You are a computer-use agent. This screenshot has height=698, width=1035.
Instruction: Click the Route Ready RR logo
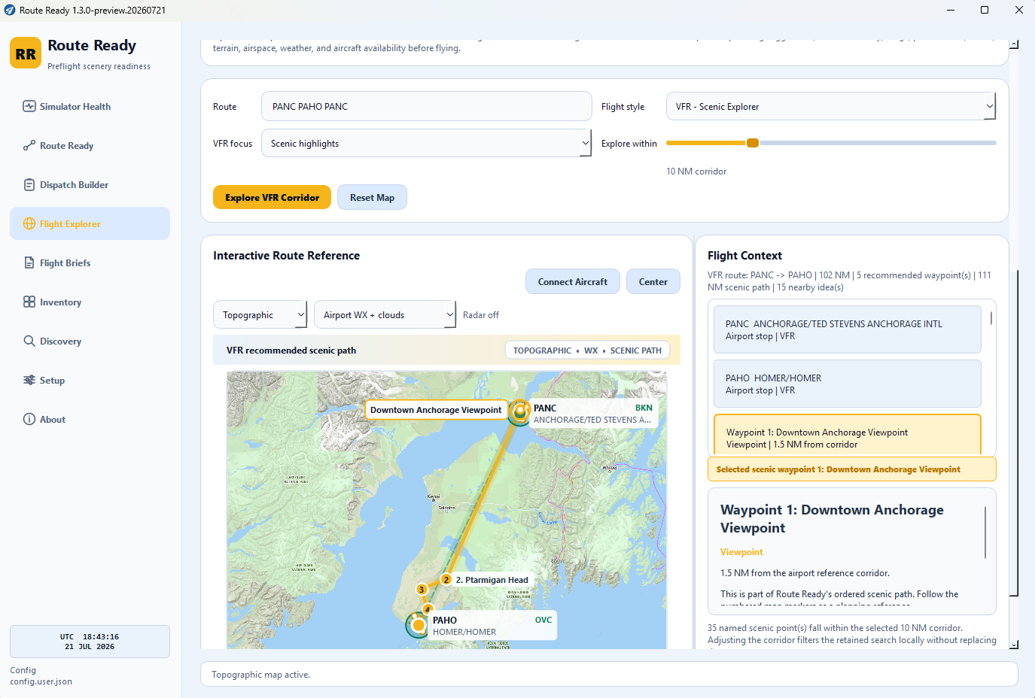26,53
